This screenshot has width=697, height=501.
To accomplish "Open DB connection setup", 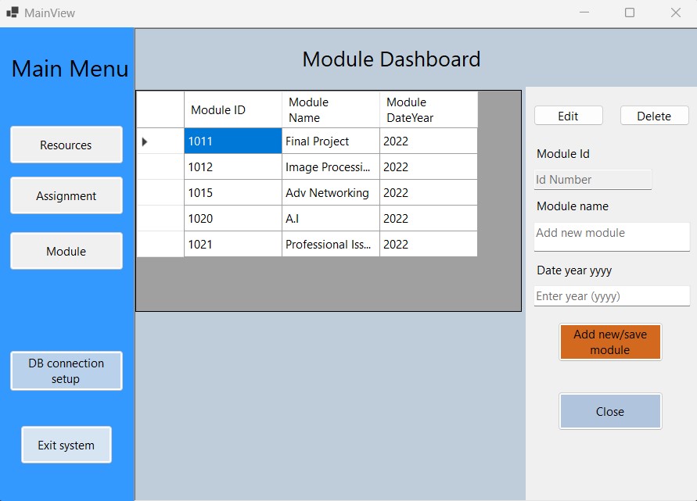I will pyautogui.click(x=66, y=370).
